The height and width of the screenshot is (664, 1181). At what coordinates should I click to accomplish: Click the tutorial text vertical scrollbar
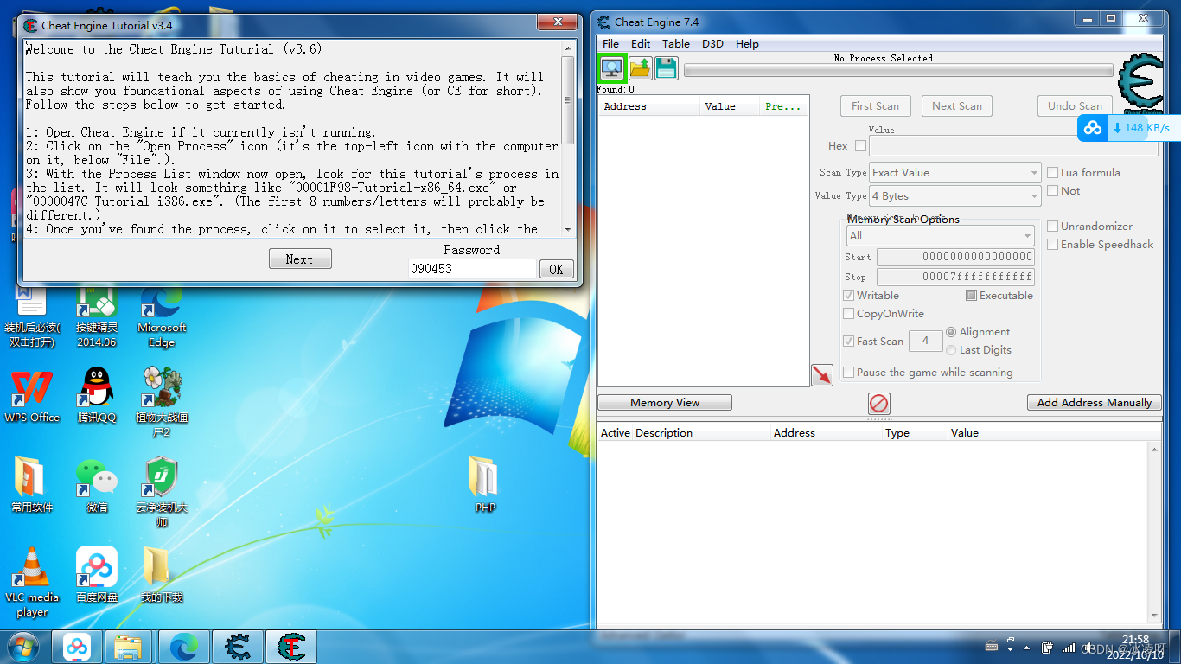point(568,137)
